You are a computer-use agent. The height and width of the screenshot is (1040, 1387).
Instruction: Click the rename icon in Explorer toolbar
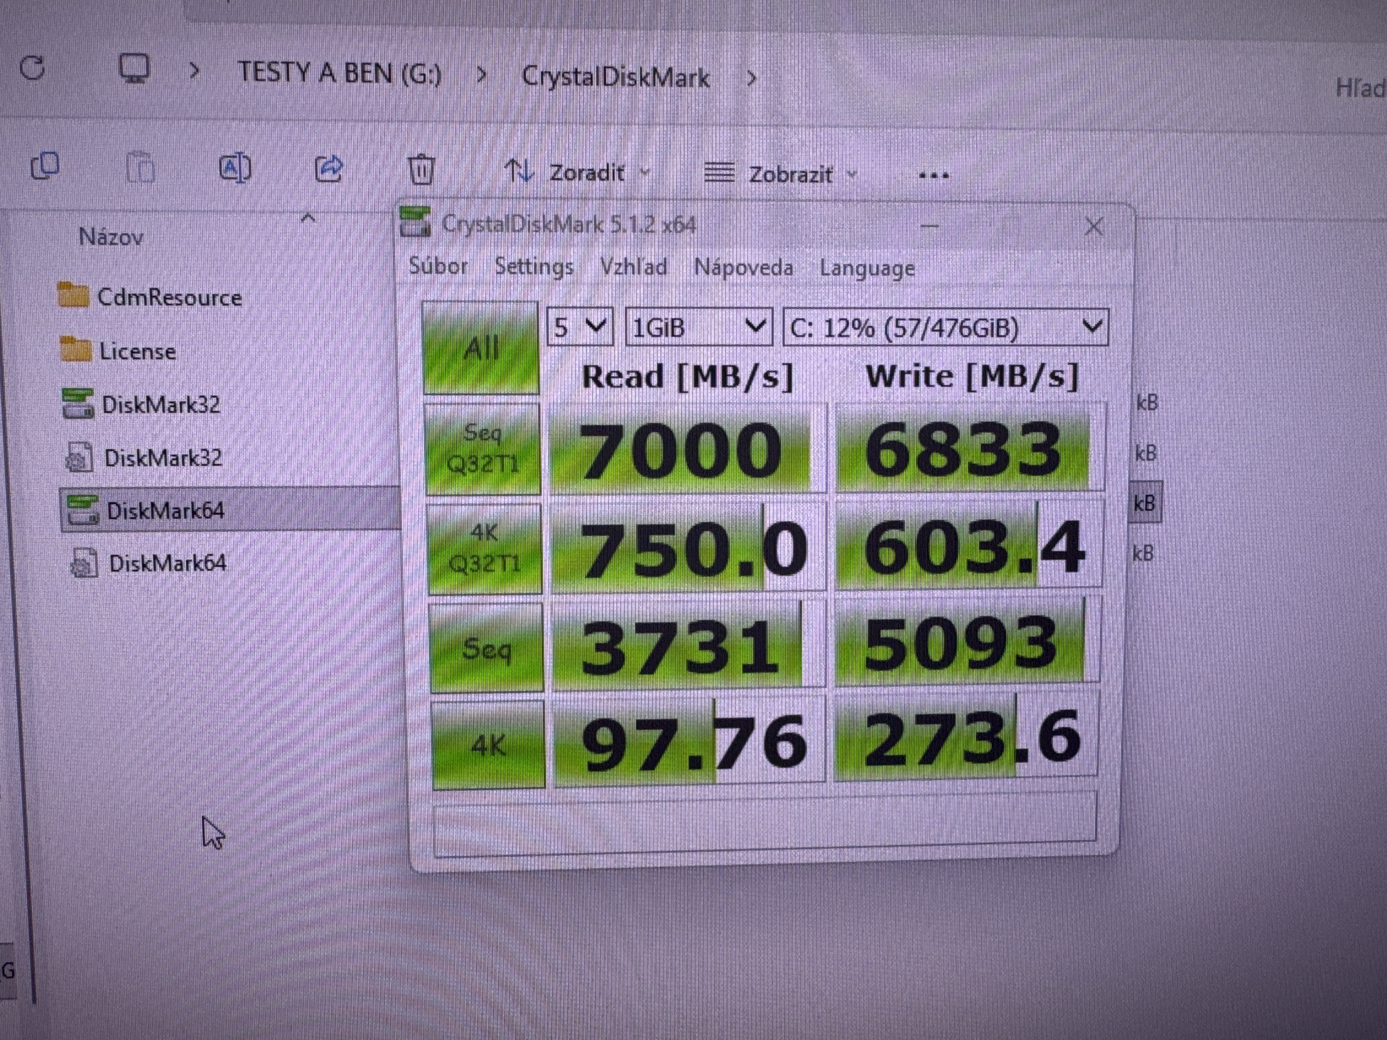point(235,168)
